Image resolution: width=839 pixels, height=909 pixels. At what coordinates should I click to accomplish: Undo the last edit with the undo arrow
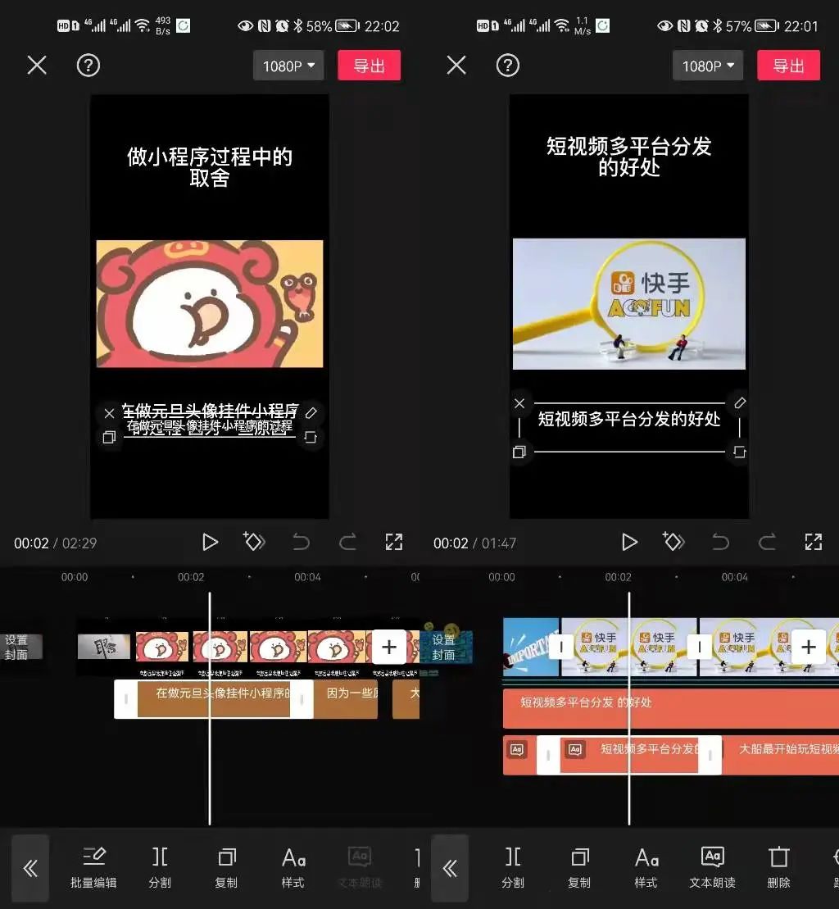click(300, 542)
